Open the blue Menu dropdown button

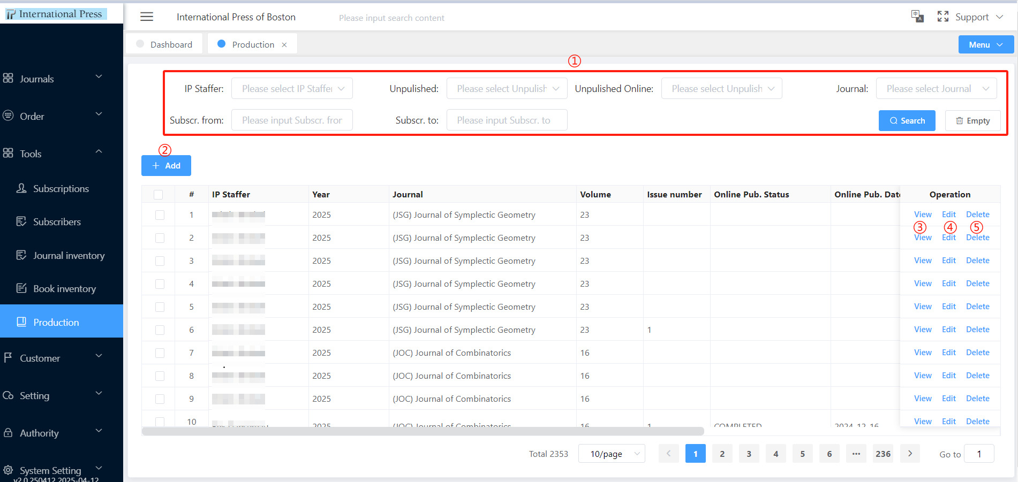pos(986,44)
